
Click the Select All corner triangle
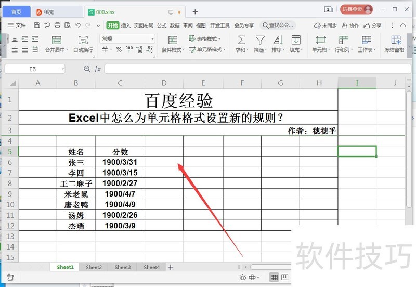[12, 83]
